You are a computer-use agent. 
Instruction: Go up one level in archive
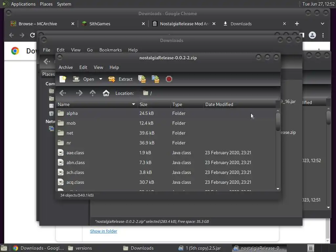pos(93,93)
